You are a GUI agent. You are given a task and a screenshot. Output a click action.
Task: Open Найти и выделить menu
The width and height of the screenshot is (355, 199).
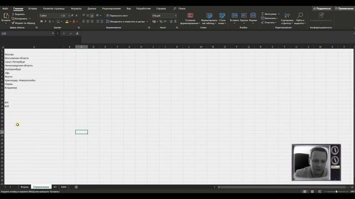pos(300,18)
